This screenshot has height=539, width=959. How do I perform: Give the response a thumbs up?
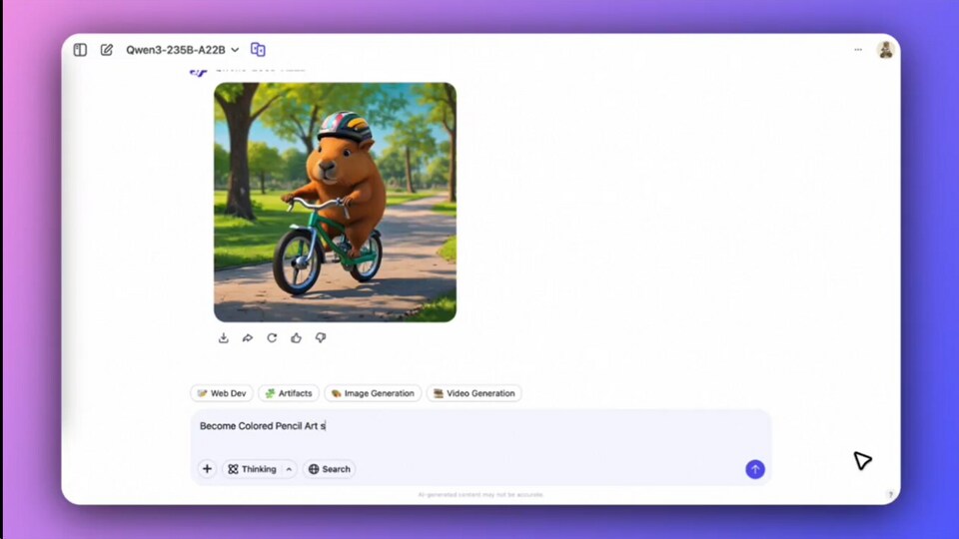point(296,338)
